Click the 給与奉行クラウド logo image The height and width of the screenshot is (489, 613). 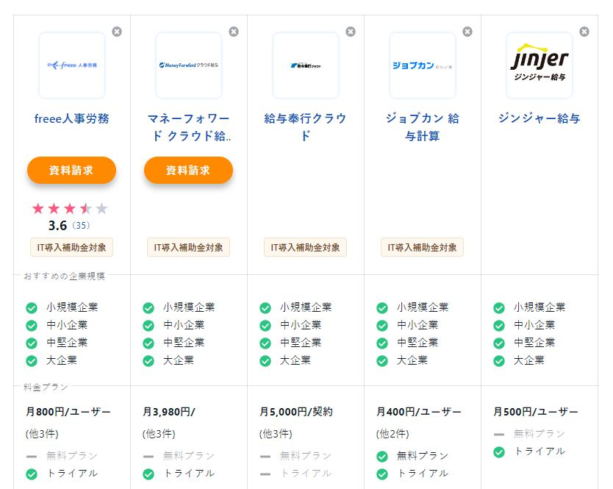point(306,65)
